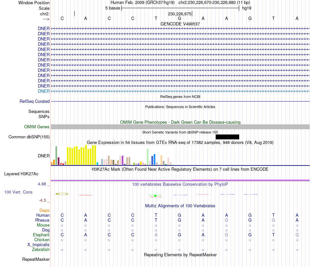This screenshot has width=310, height=267.
Task: Open the H3K27Ac Mark ENCODE track title
Action: (x=180, y=169)
